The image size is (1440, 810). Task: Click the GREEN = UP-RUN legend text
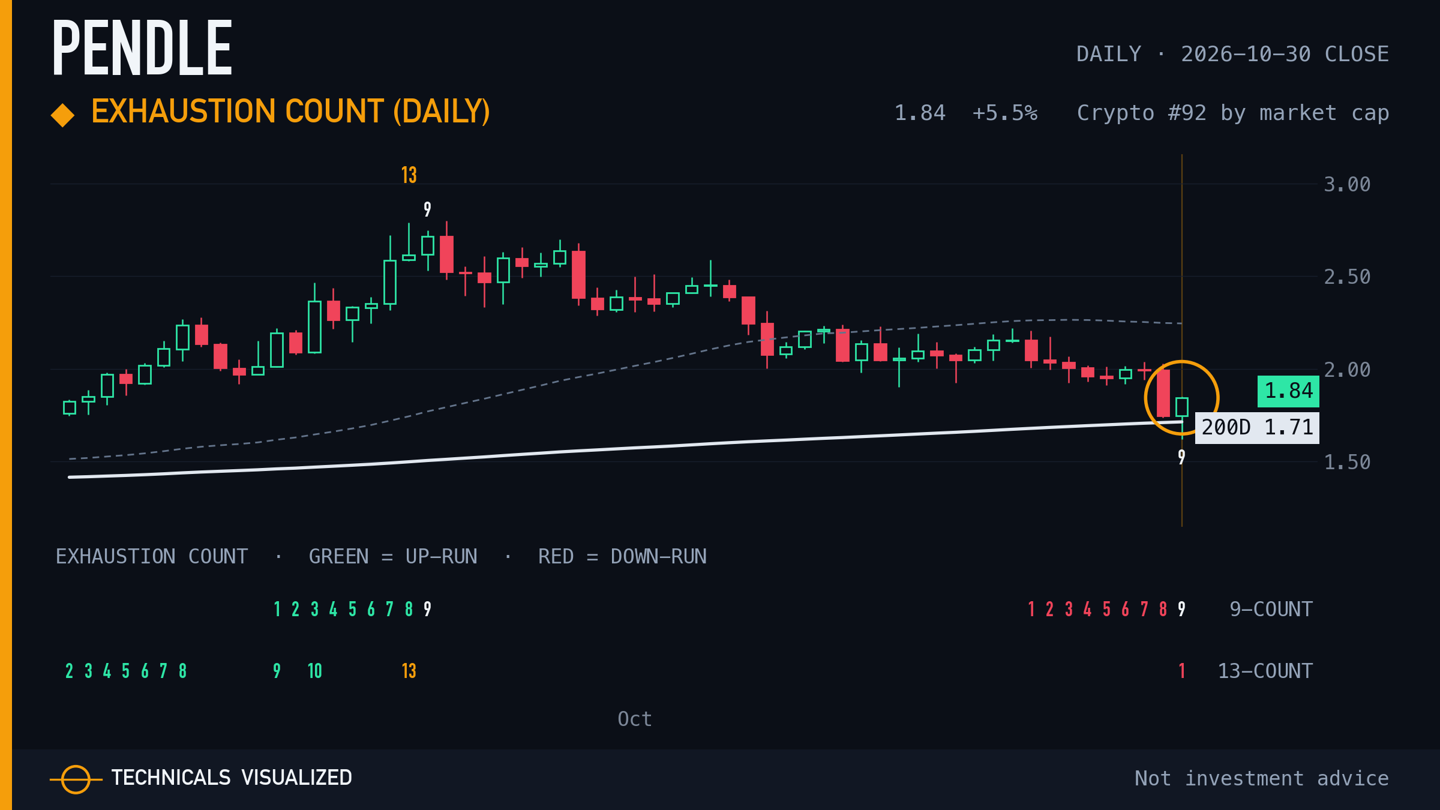393,557
